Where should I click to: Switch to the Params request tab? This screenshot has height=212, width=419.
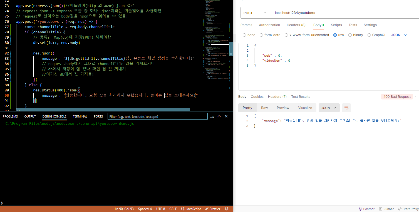(246, 25)
